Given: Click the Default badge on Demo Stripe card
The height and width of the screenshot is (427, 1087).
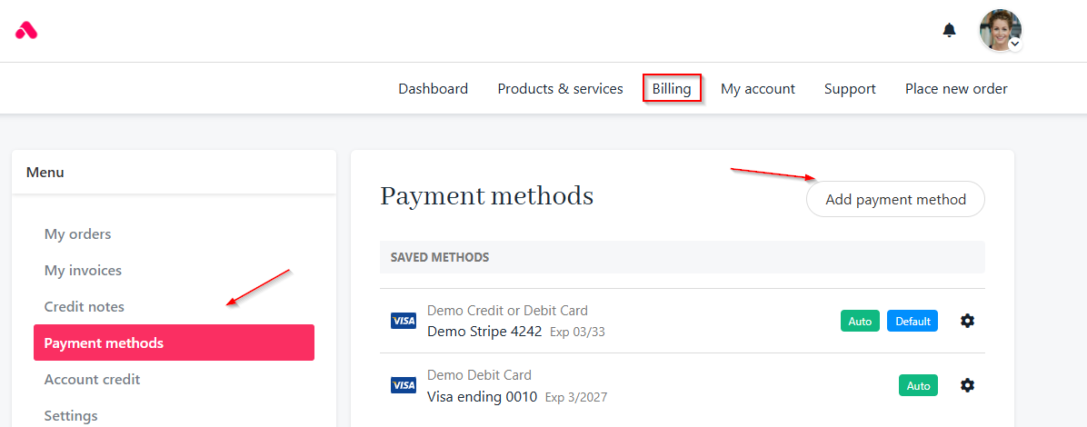Looking at the screenshot, I should (x=912, y=321).
